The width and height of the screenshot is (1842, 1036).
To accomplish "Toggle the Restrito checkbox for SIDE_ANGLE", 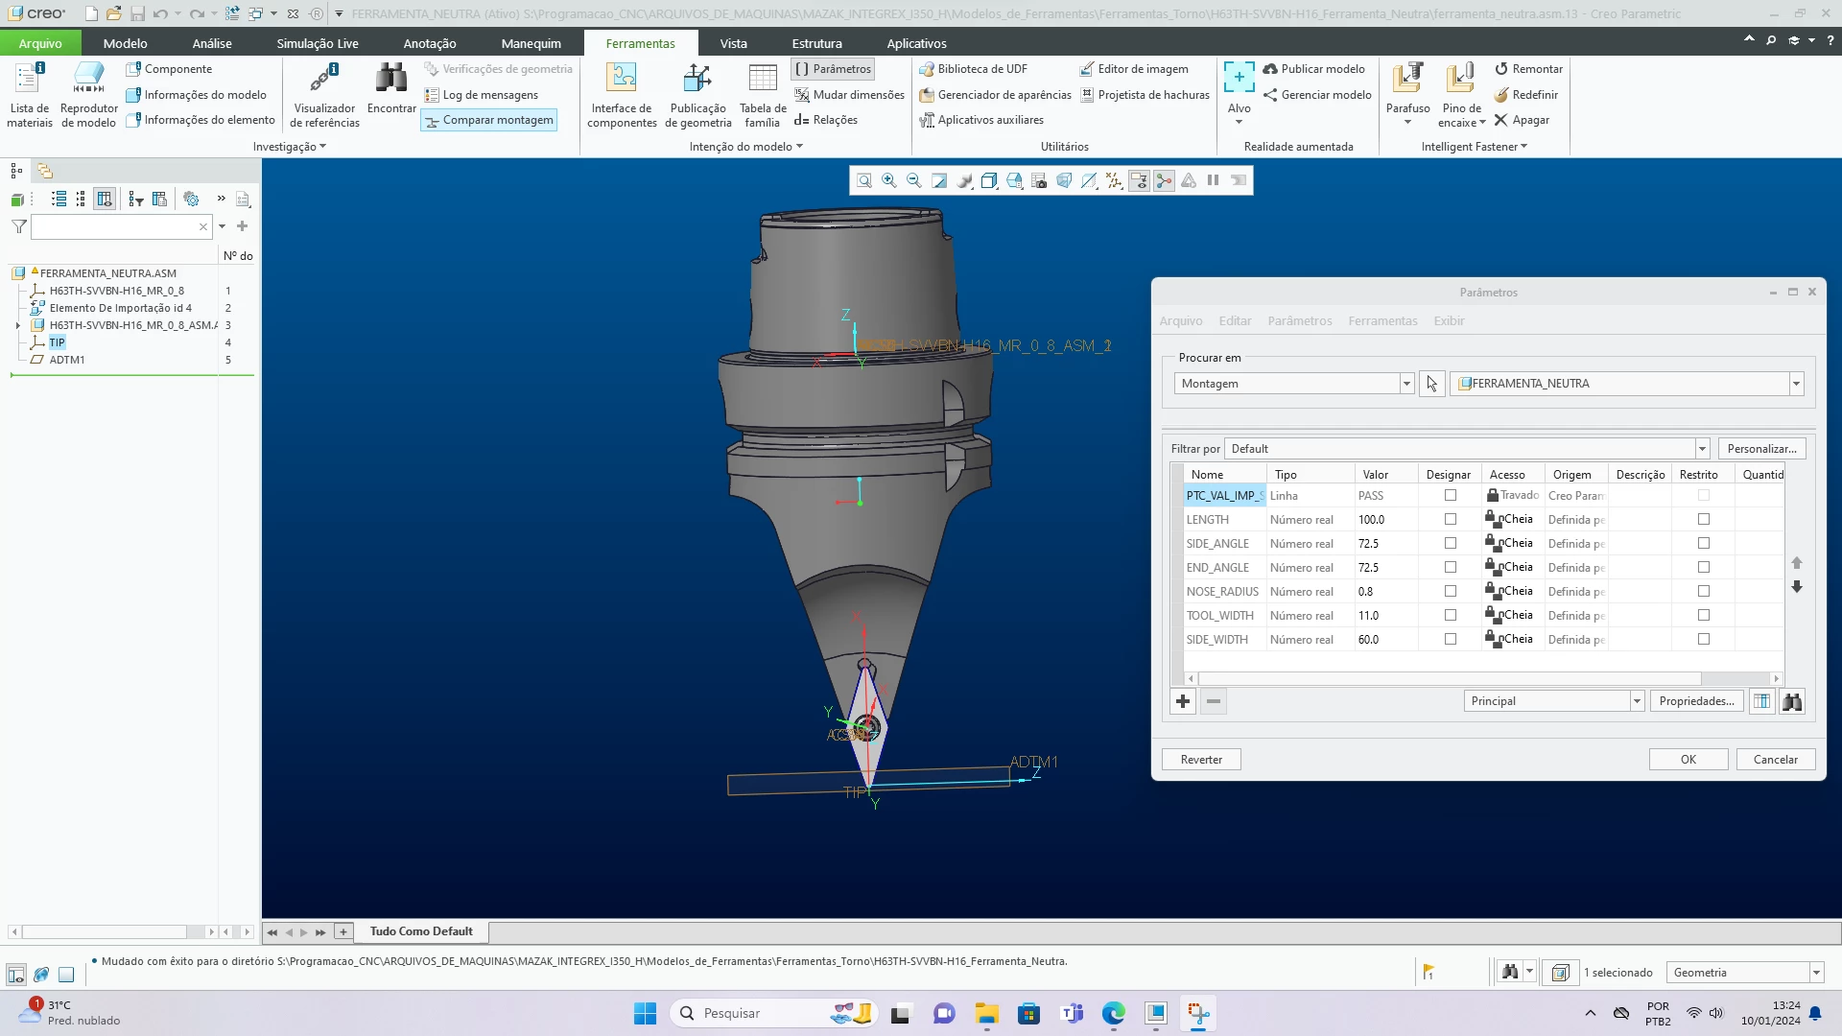I will (1704, 544).
